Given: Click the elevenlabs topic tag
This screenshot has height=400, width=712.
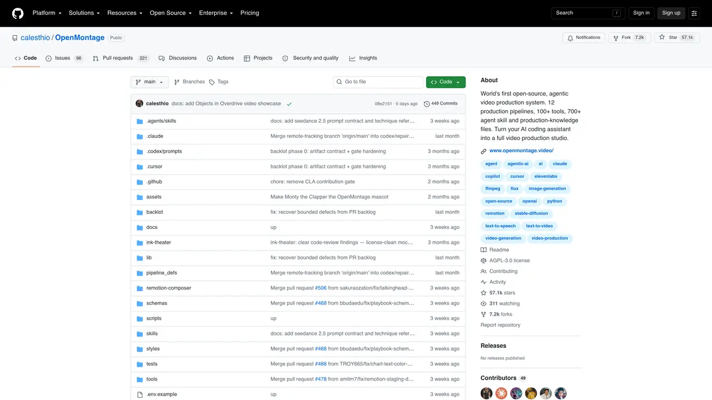Looking at the screenshot, I should pyautogui.click(x=546, y=177).
